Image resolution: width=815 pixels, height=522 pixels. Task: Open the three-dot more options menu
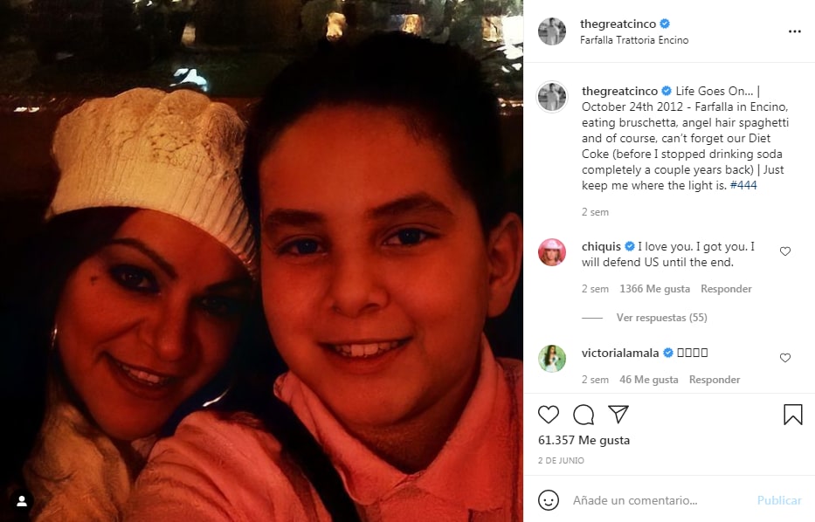794,31
